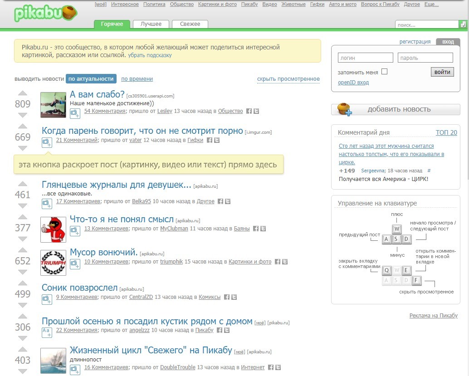Click the search icon next to поиск field

pos(463,24)
